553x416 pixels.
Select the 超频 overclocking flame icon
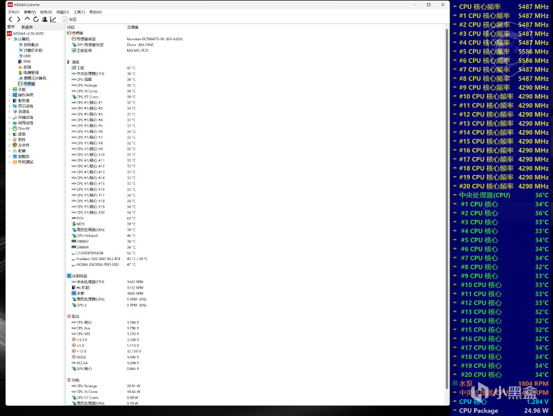click(x=20, y=67)
